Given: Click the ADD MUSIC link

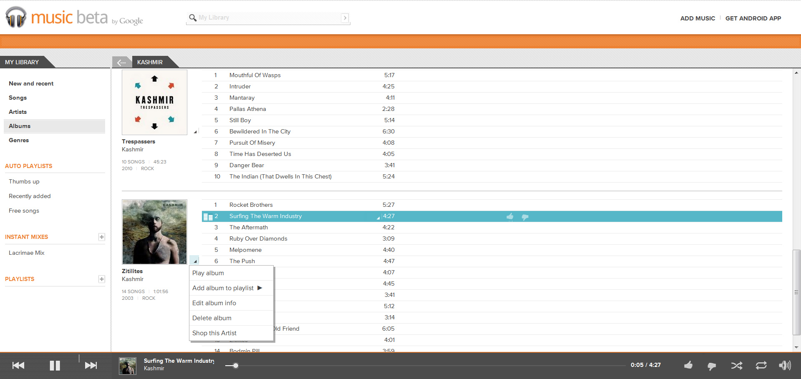Looking at the screenshot, I should tap(698, 18).
